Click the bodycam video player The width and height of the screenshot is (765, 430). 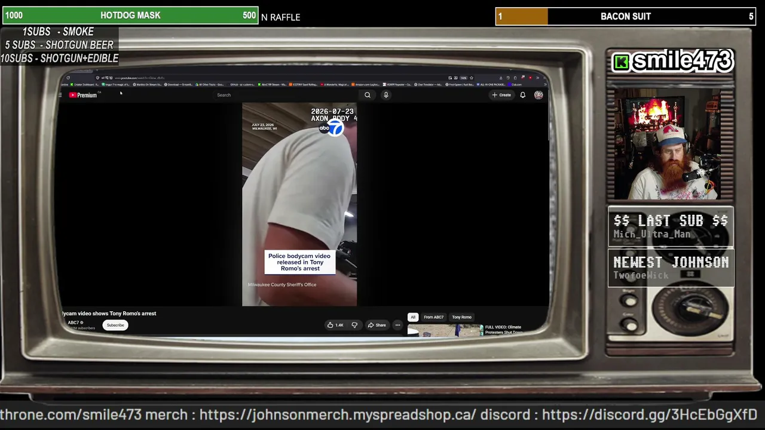(299, 204)
